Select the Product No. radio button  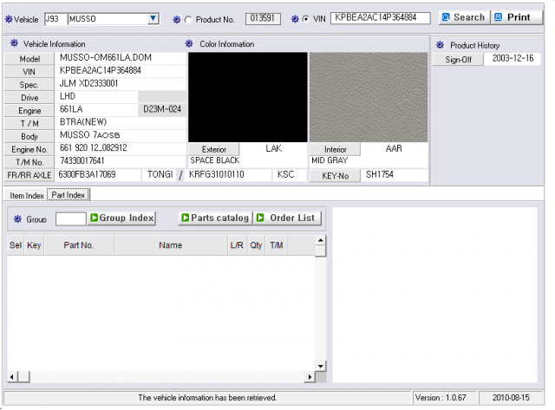[x=188, y=20]
